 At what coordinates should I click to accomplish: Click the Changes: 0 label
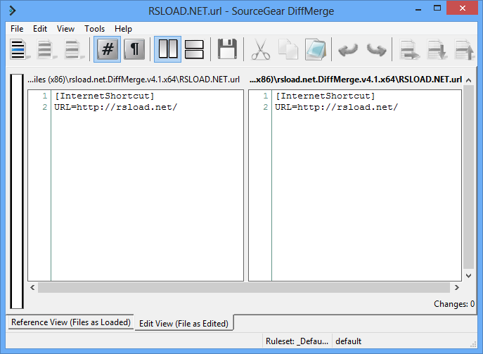pos(454,304)
